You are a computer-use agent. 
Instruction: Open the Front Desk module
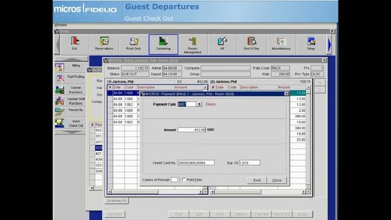[134, 44]
